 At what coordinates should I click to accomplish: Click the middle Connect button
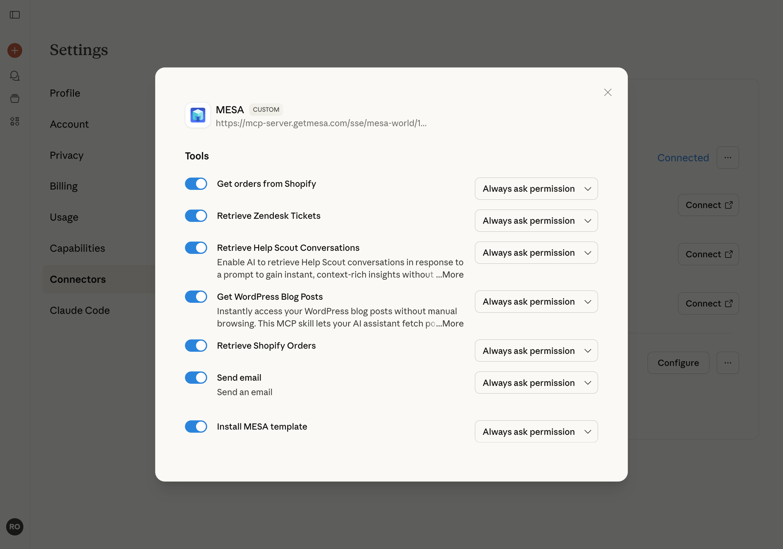(x=708, y=254)
